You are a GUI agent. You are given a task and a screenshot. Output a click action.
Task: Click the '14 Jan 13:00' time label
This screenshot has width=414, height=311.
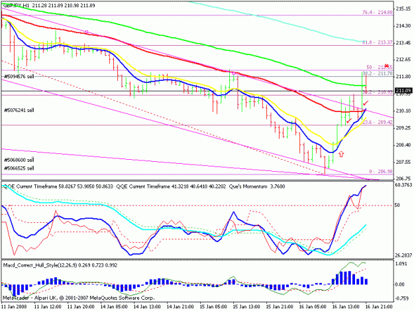pos(147,306)
